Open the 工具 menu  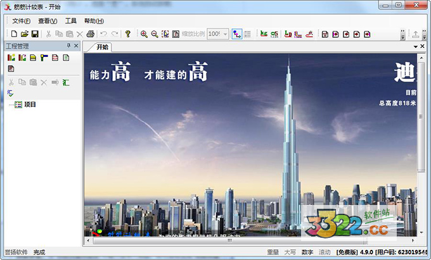pos(70,21)
